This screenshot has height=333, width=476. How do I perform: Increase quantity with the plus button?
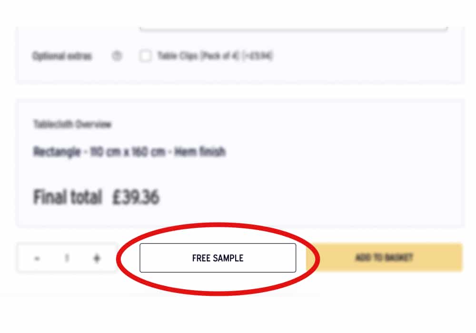point(97,258)
